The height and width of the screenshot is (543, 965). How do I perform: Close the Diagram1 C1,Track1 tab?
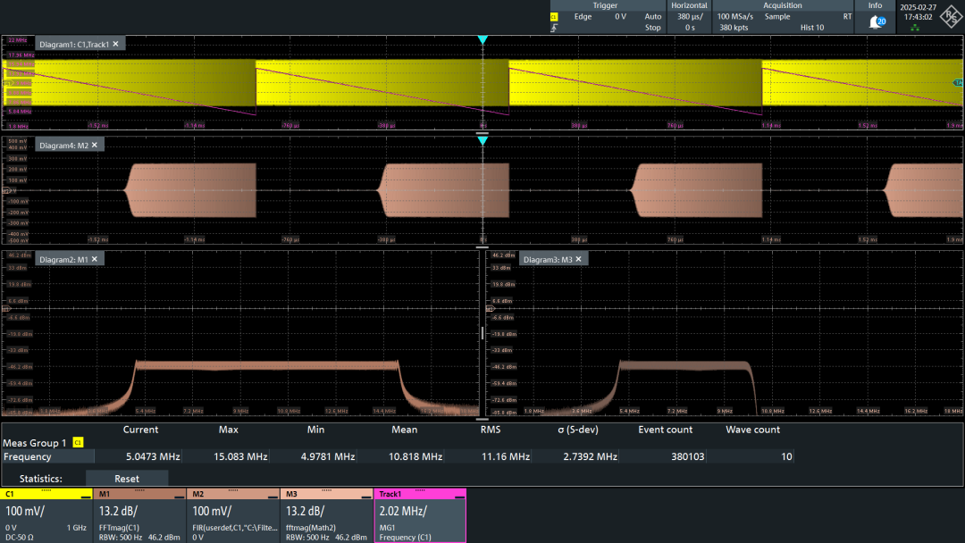(115, 44)
